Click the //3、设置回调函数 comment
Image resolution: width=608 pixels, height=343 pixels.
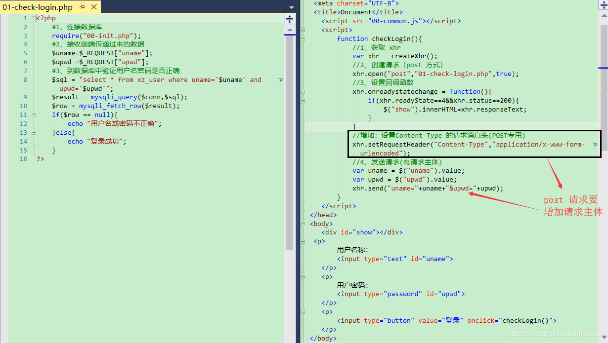coord(383,83)
